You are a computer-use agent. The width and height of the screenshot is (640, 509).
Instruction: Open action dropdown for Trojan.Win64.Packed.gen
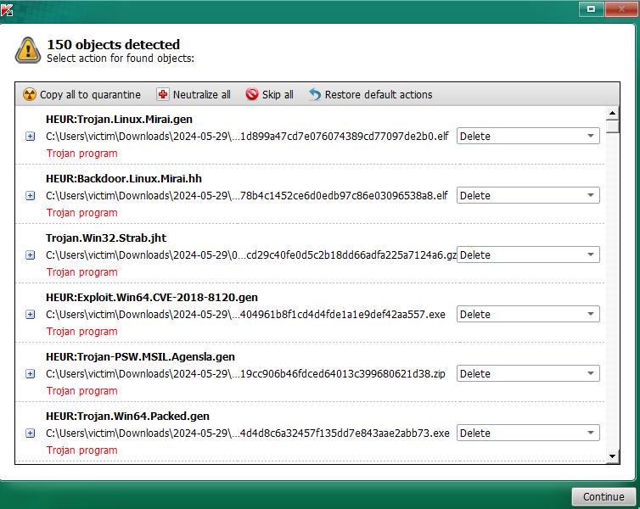point(528,433)
